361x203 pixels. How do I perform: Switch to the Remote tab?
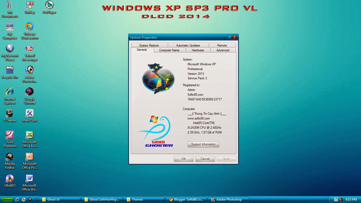pyautogui.click(x=222, y=45)
